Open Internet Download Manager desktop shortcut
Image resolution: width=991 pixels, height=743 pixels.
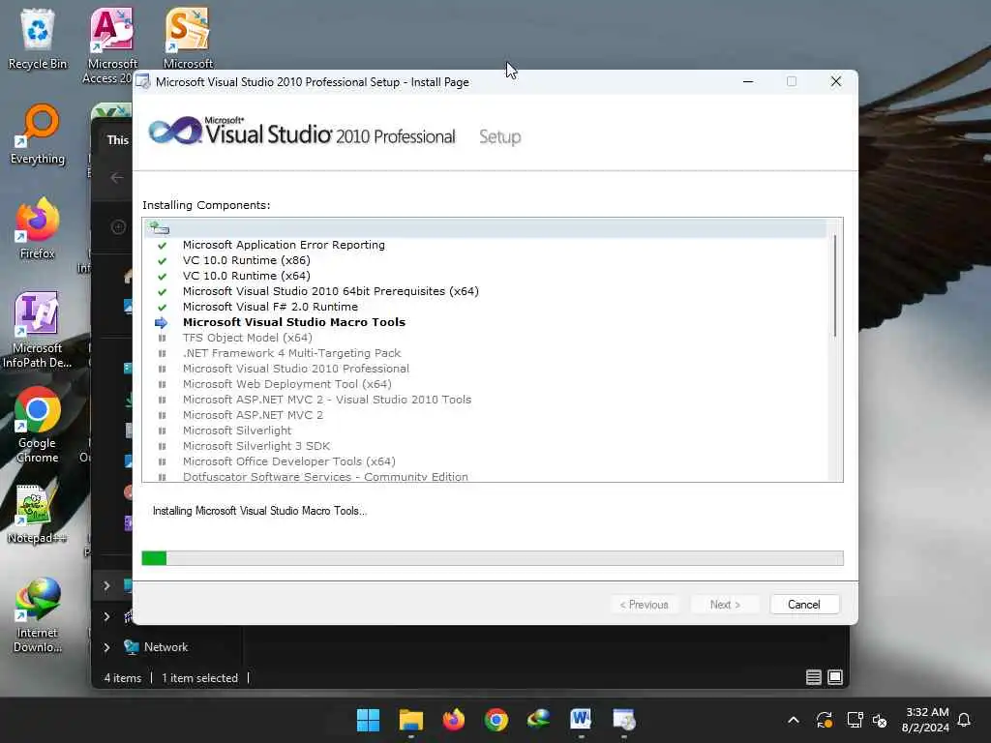click(38, 614)
